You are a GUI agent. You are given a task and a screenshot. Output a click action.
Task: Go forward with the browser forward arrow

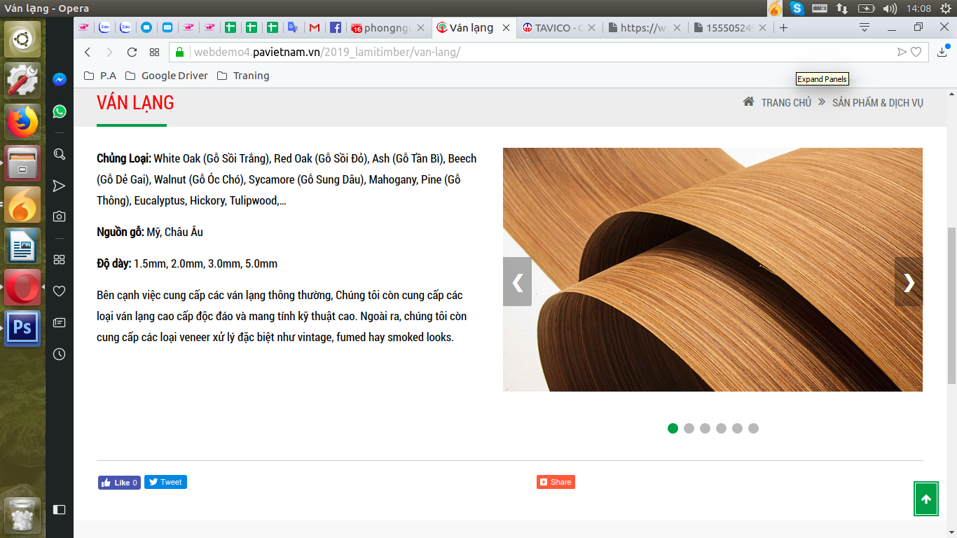[109, 52]
